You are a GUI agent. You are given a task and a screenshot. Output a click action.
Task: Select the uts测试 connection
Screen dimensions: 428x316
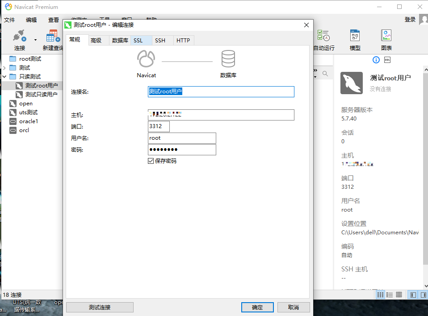point(28,112)
